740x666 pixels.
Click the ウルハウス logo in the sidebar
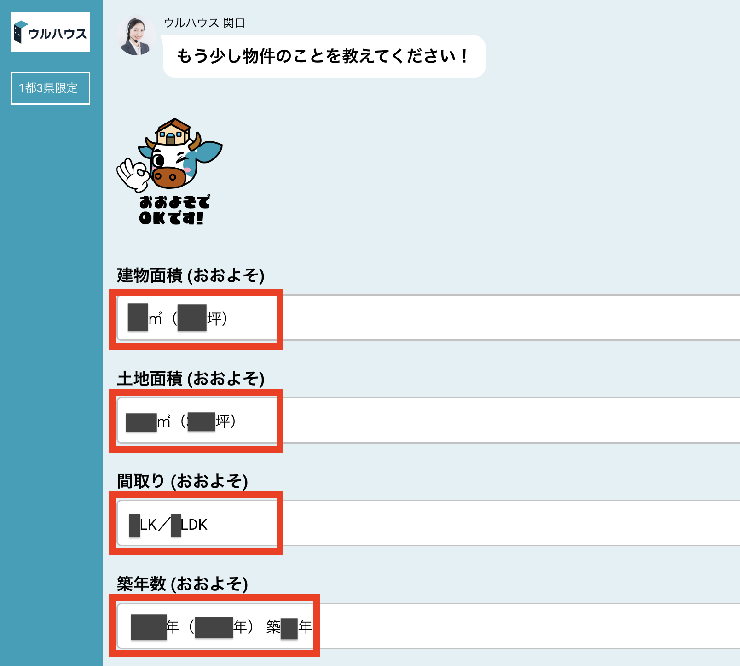(x=50, y=32)
